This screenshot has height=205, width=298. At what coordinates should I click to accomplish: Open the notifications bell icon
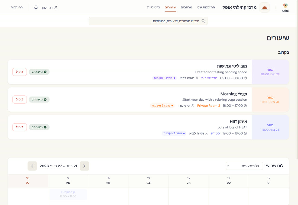pyautogui.click(x=36, y=7)
